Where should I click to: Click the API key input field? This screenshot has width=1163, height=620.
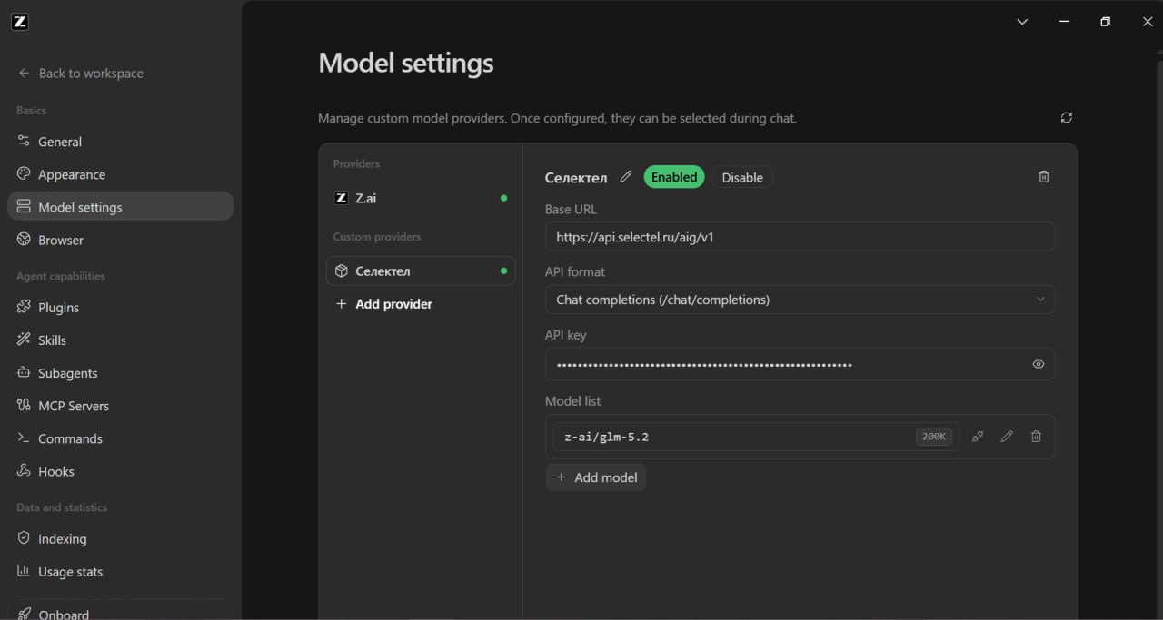(800, 364)
